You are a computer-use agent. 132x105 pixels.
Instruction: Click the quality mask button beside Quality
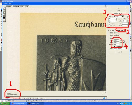point(128,21)
